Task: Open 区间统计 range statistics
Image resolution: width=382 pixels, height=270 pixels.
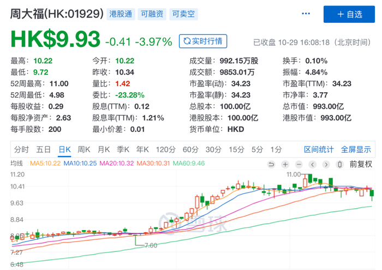Action: click(x=319, y=149)
